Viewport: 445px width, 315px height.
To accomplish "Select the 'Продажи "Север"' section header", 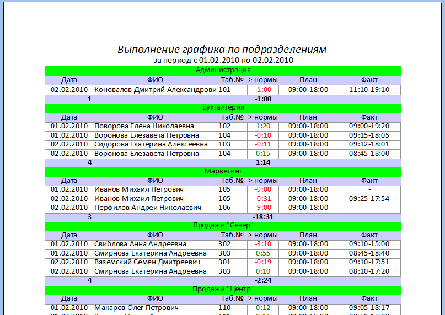I will (x=223, y=226).
